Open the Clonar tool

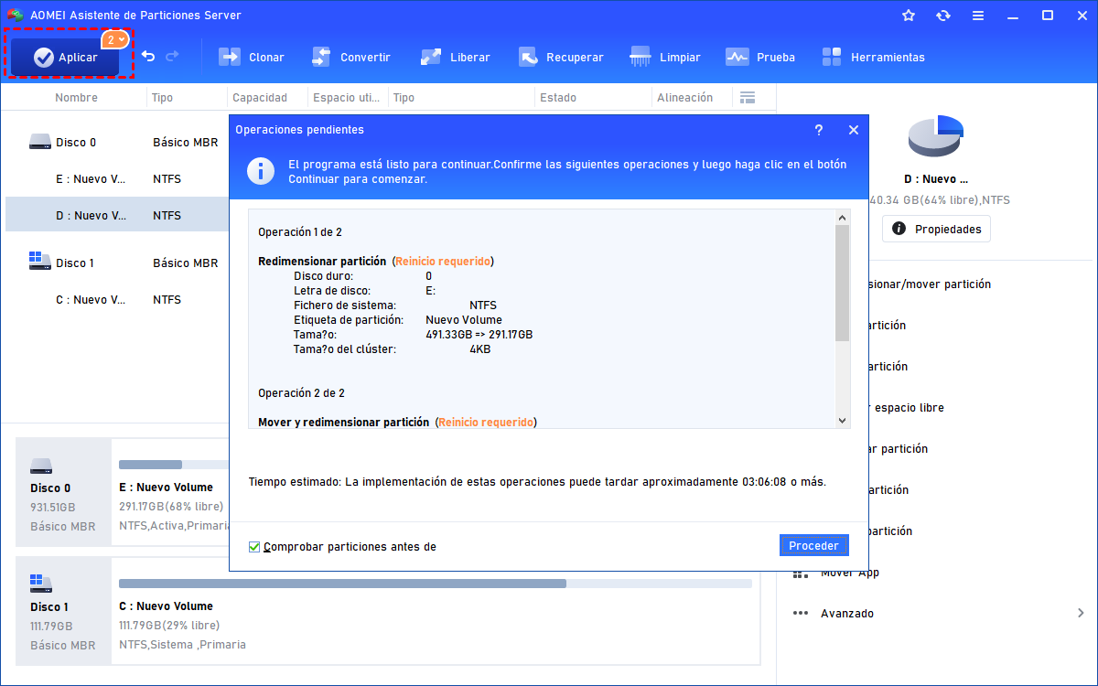point(252,57)
